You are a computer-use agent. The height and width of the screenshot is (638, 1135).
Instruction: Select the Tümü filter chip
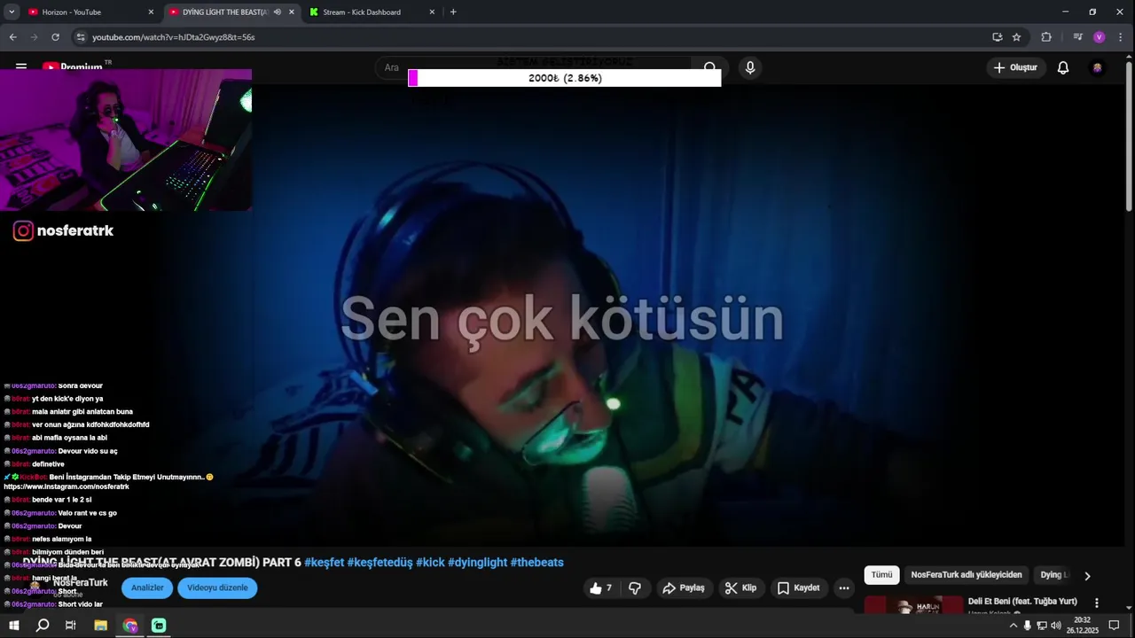click(x=881, y=575)
